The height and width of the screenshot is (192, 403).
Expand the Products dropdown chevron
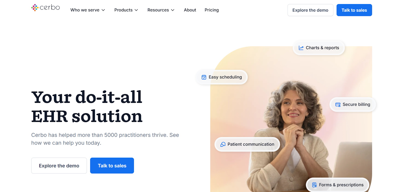(x=136, y=10)
